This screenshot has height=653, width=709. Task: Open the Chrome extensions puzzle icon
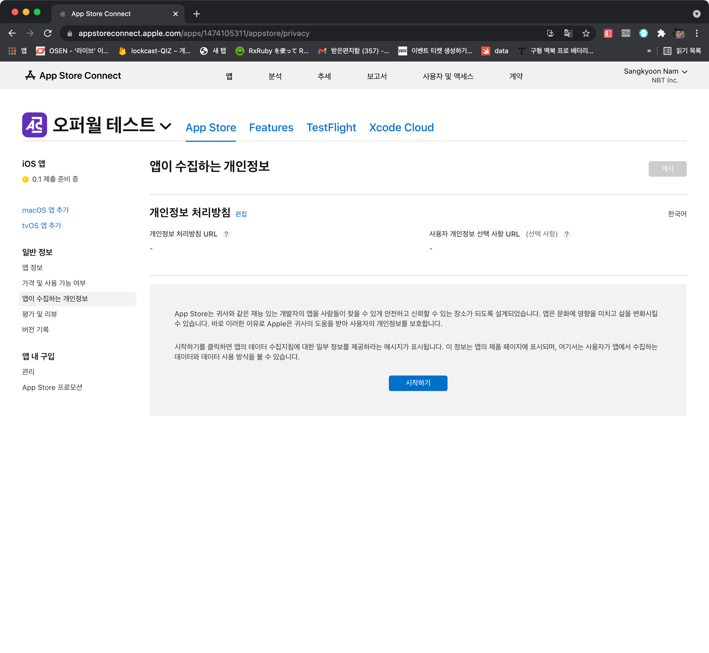coord(661,33)
